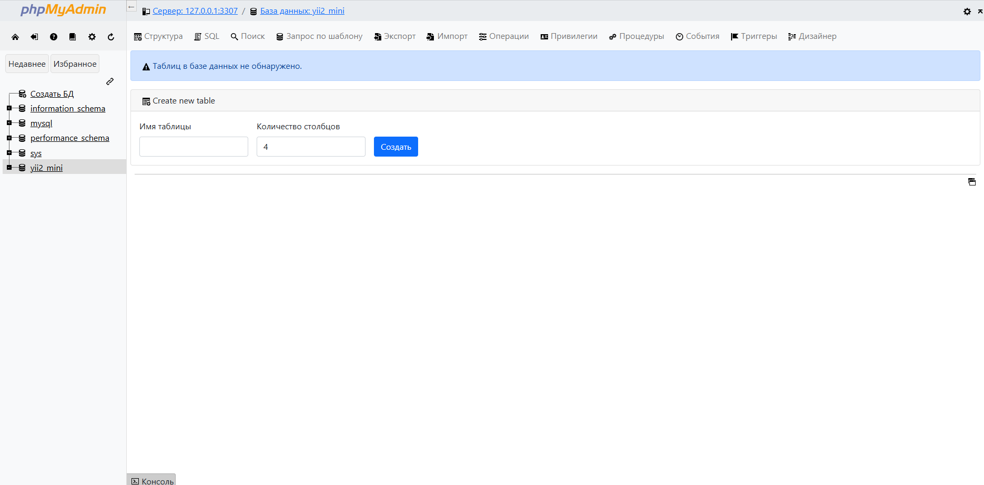
Task: Open the Структура tab
Action: point(158,36)
